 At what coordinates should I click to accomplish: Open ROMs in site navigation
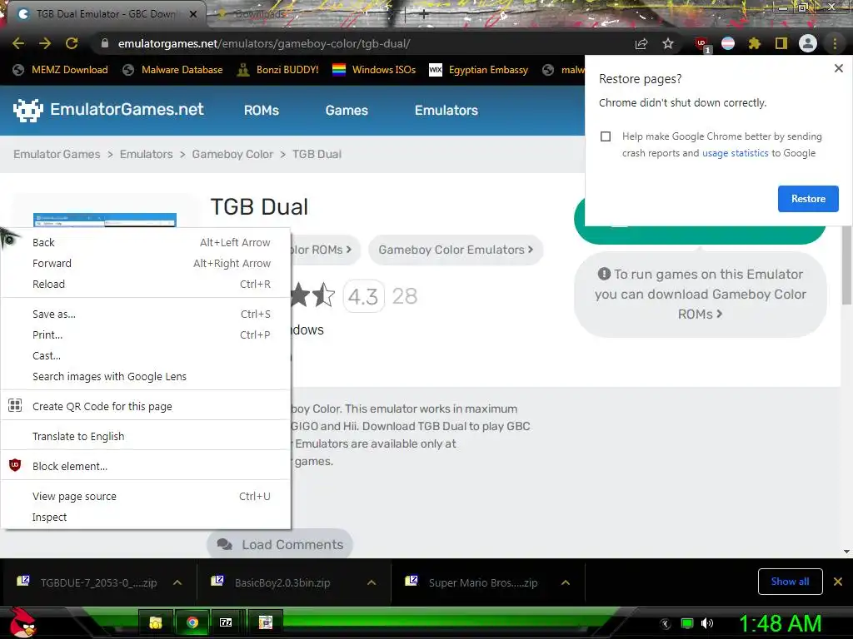pos(261,111)
